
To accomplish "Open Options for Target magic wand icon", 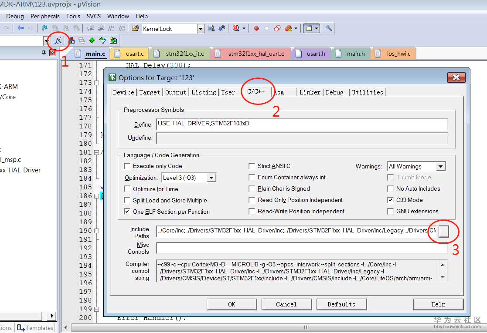I will 58,40.
